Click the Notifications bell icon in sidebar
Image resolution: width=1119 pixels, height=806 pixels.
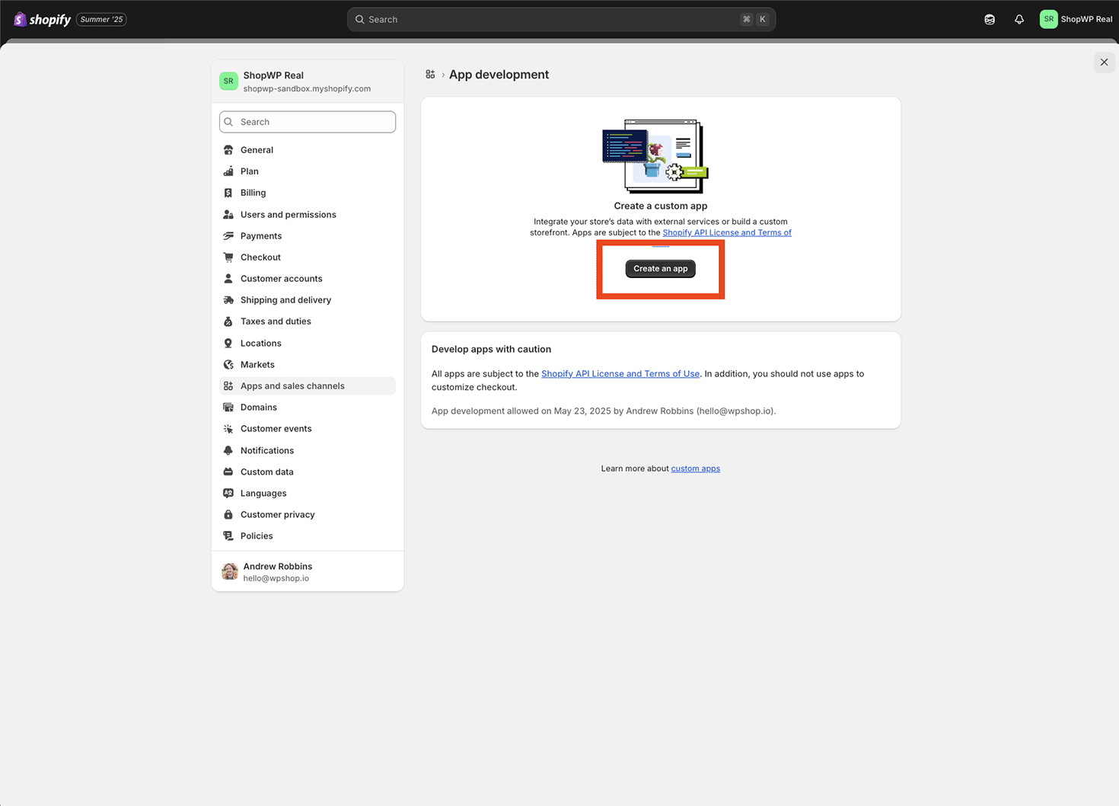(x=228, y=451)
